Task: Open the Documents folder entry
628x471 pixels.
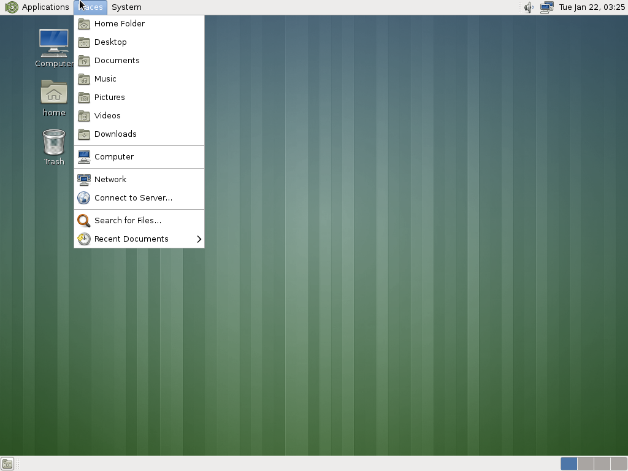Action: [117, 60]
